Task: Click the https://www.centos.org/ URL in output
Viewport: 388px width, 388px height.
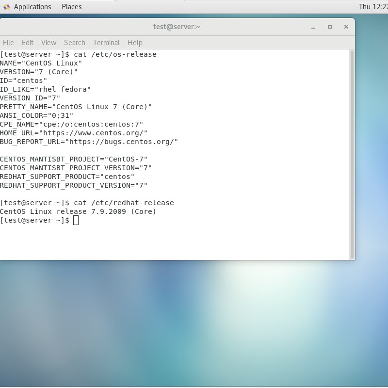Action: pos(95,133)
